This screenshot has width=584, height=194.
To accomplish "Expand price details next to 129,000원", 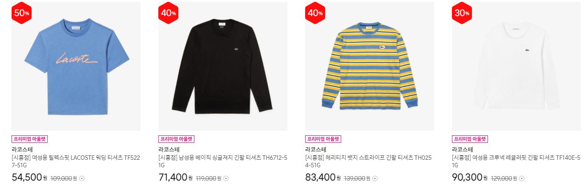I will [522, 178].
